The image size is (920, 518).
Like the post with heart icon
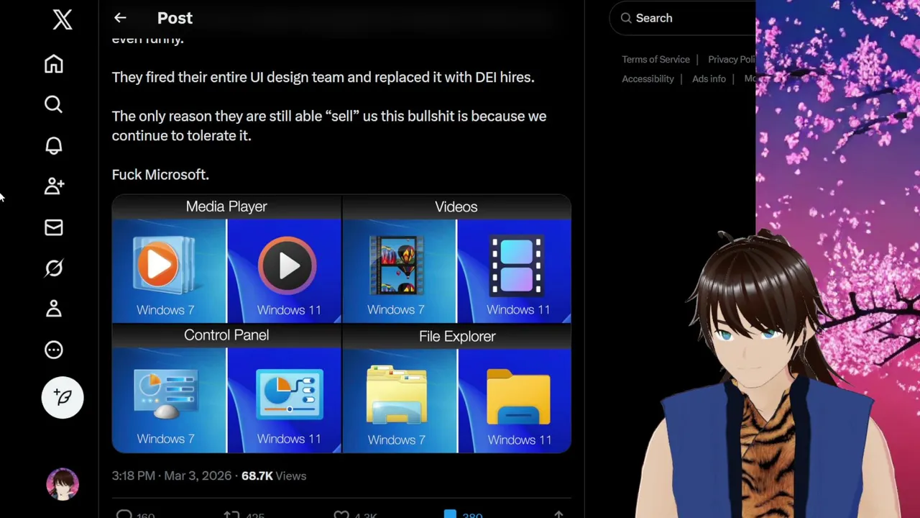(x=341, y=514)
